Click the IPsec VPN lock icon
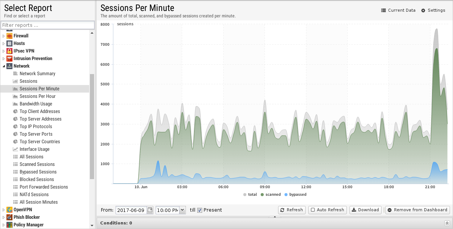453x229 pixels. [x=9, y=51]
